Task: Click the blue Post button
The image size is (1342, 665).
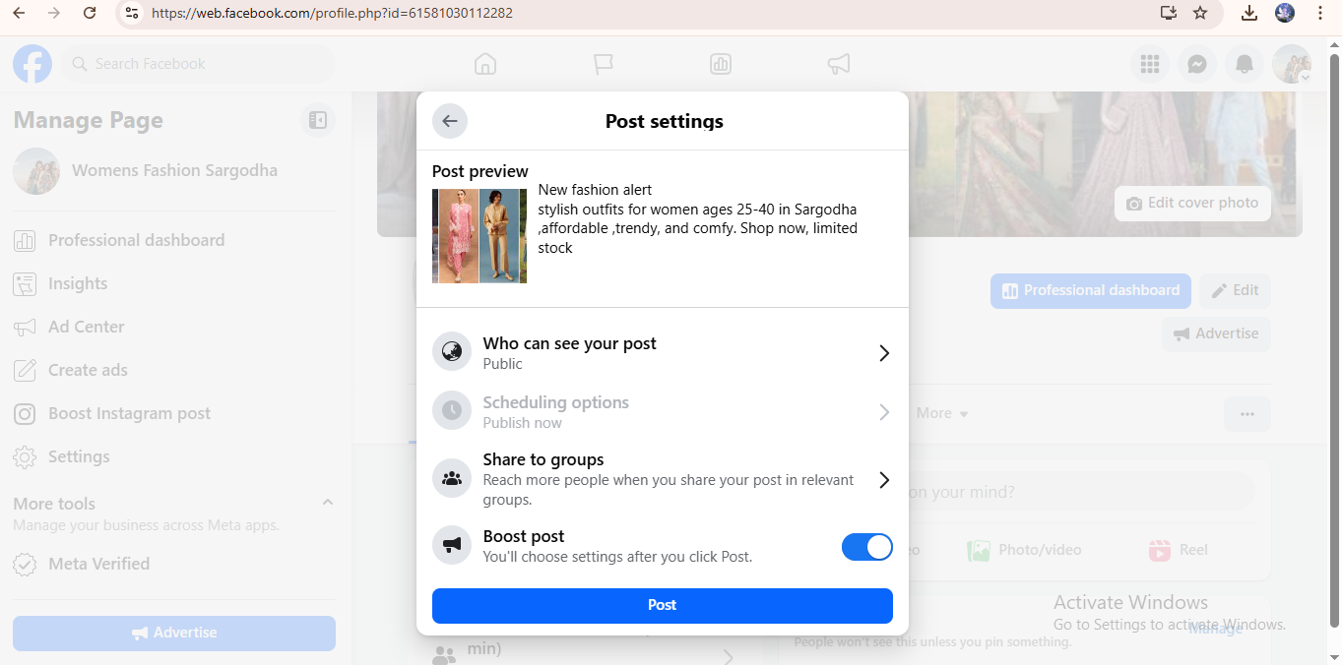Action: 662,605
